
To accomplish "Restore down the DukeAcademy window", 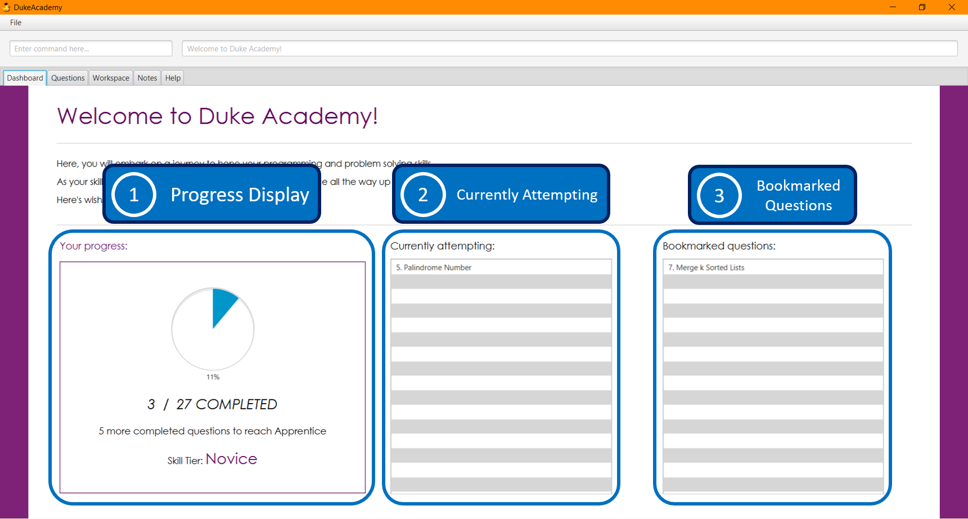I will coord(922,7).
